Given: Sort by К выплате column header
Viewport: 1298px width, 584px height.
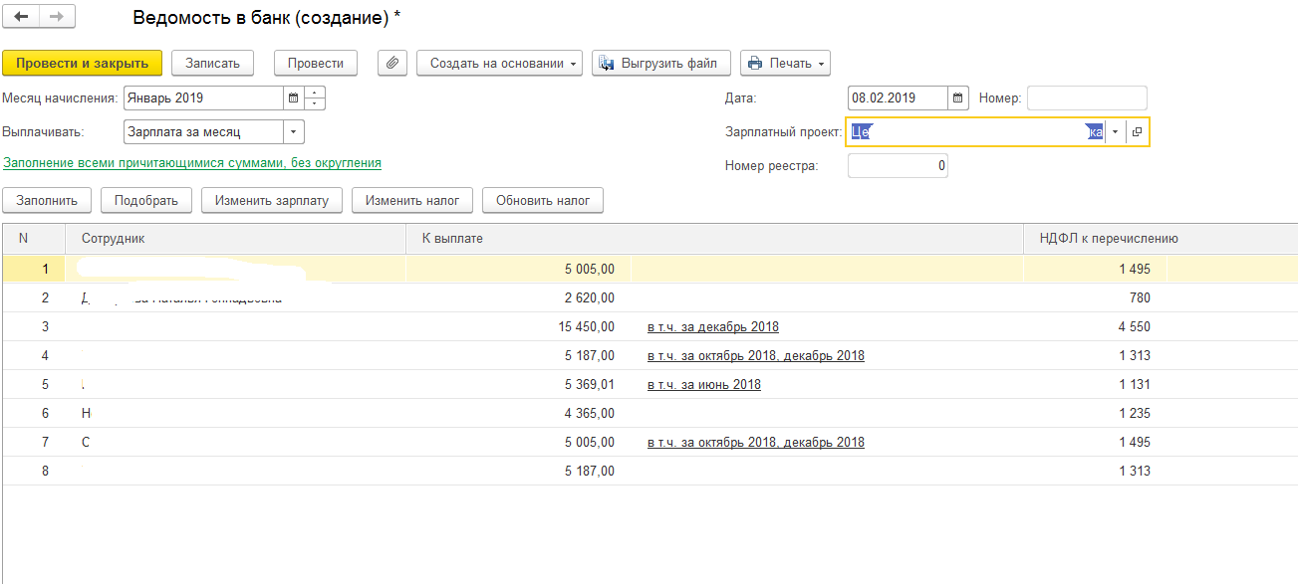Looking at the screenshot, I should tap(715, 239).
